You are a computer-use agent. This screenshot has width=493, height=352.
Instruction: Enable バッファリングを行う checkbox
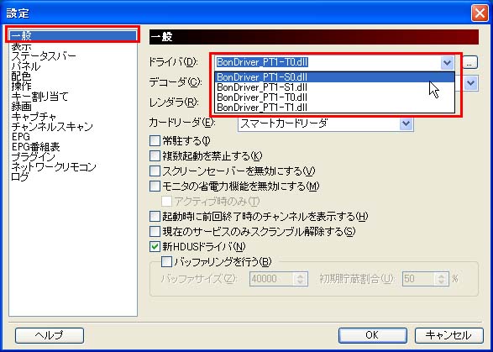(x=166, y=262)
